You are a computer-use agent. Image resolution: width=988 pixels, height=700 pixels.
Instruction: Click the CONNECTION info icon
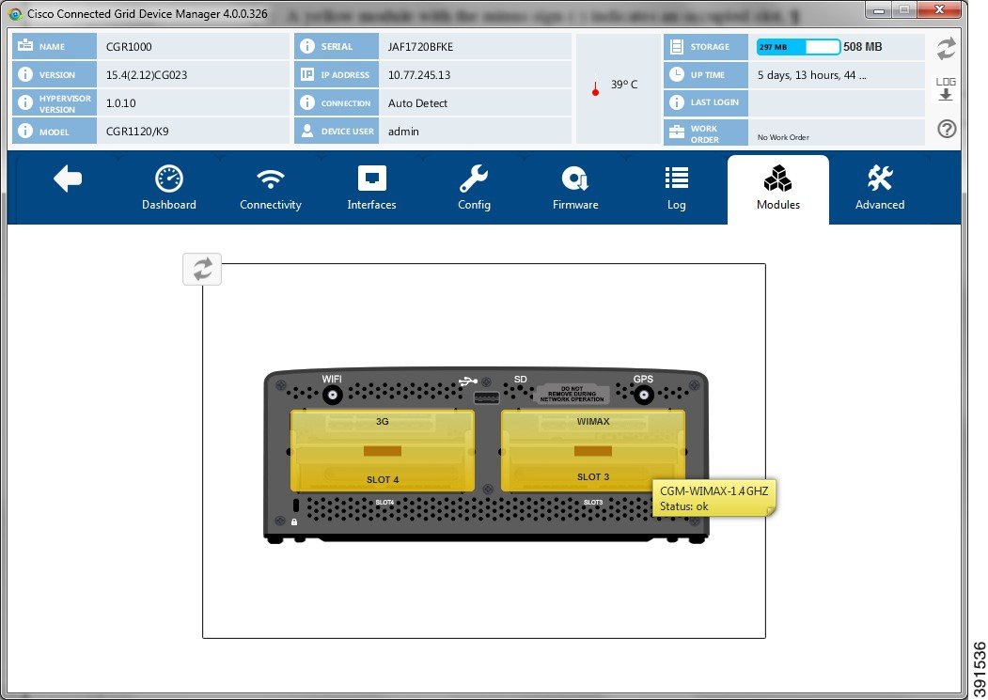(306, 102)
